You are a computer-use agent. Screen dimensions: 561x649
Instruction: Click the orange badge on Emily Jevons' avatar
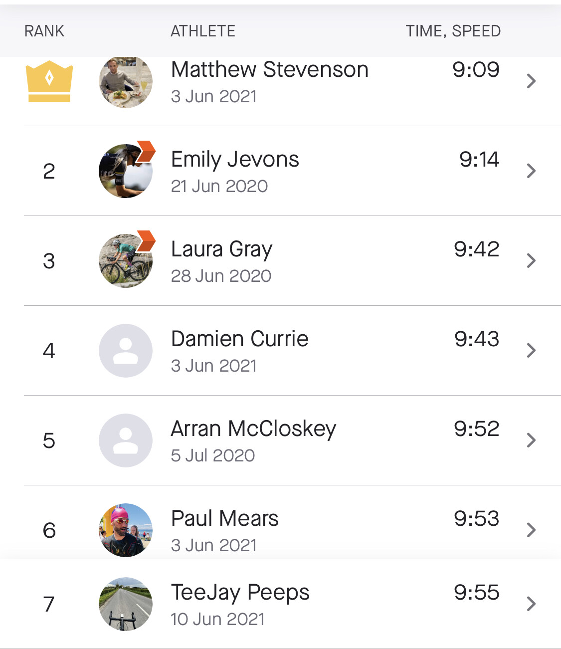coord(146,151)
